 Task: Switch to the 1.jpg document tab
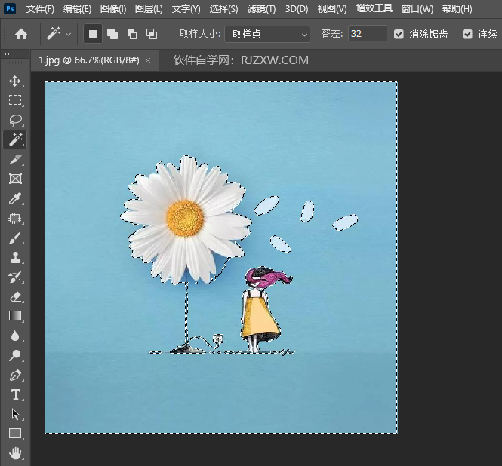89,60
